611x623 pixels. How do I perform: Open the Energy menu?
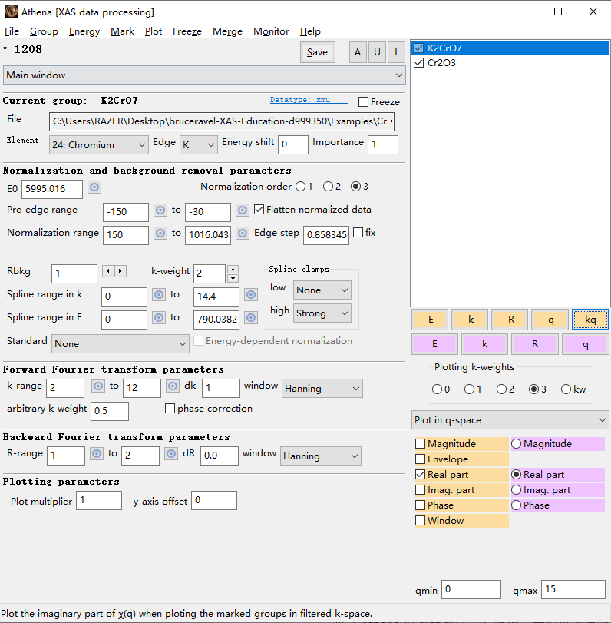pyautogui.click(x=84, y=31)
